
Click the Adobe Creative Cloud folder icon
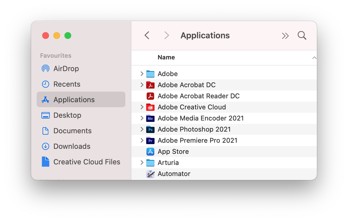coord(150,107)
